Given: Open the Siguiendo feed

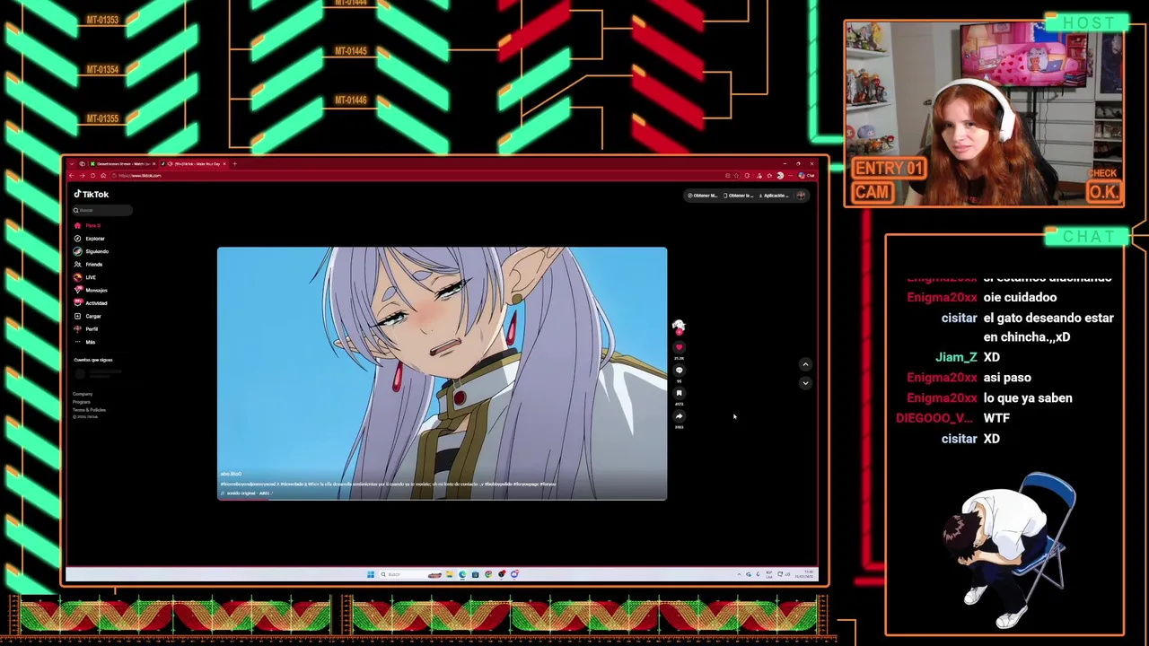Looking at the screenshot, I should (92, 251).
